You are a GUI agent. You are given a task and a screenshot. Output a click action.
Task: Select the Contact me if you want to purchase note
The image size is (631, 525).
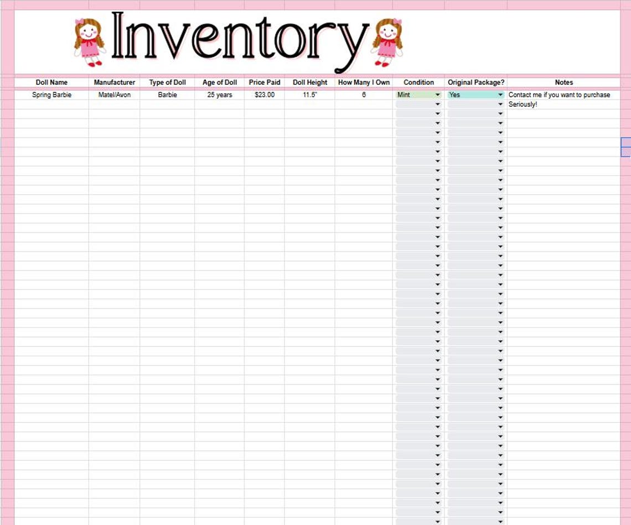coord(559,95)
